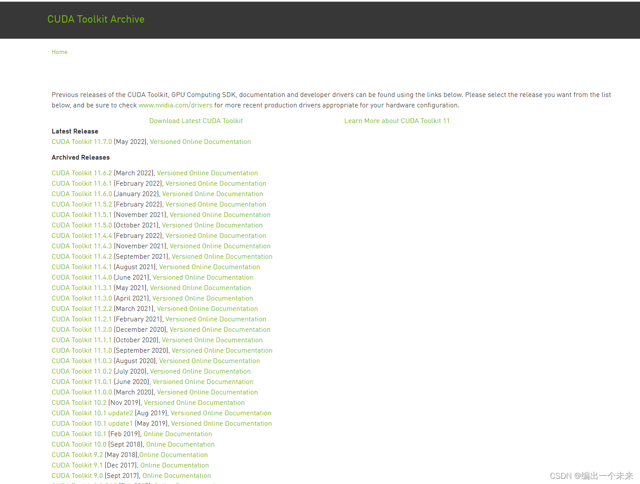
Task: Open documentation link for CUDA 11.1.1
Action: click(212, 340)
